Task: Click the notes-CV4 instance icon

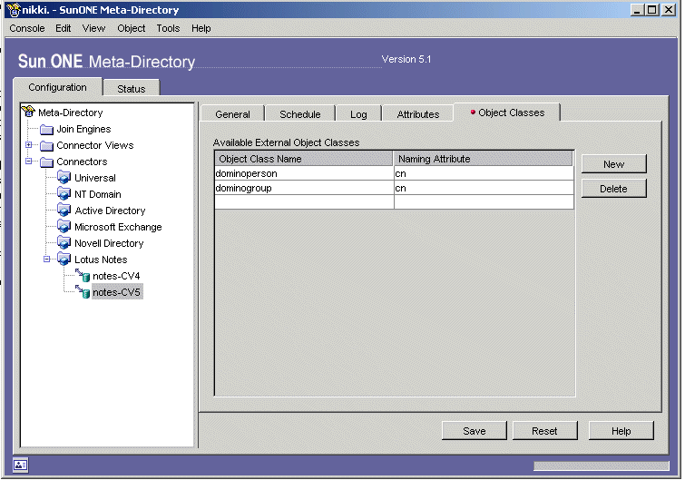Action: 83,275
